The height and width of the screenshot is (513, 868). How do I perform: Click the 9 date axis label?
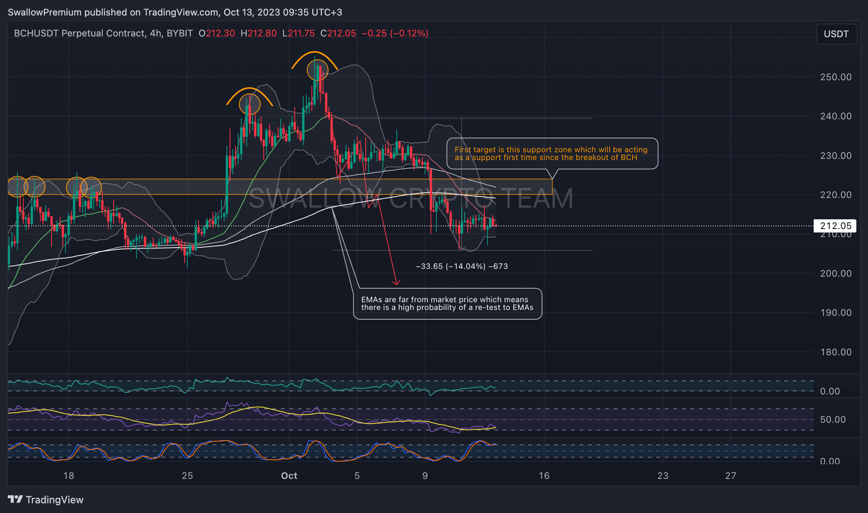point(425,475)
